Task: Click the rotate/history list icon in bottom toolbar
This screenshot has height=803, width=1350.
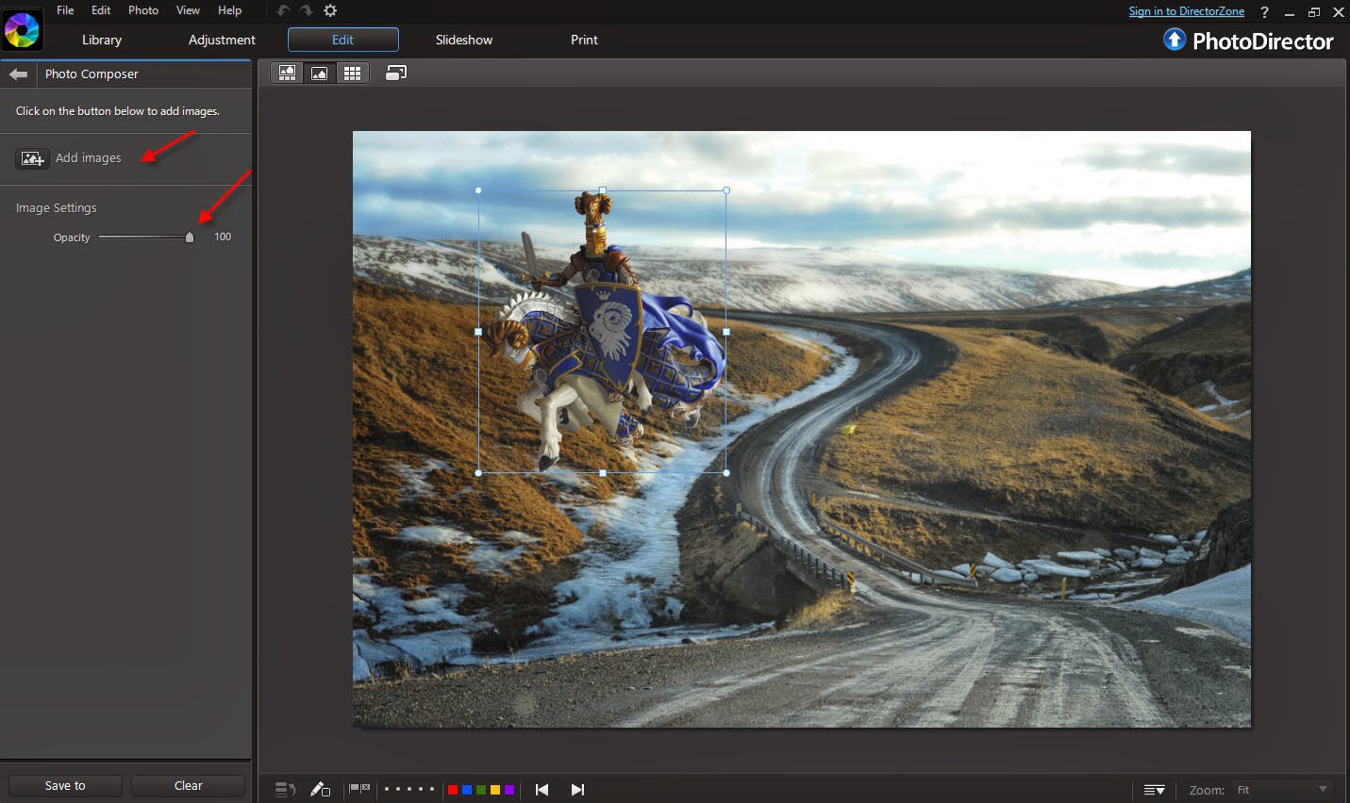Action: coord(285,790)
